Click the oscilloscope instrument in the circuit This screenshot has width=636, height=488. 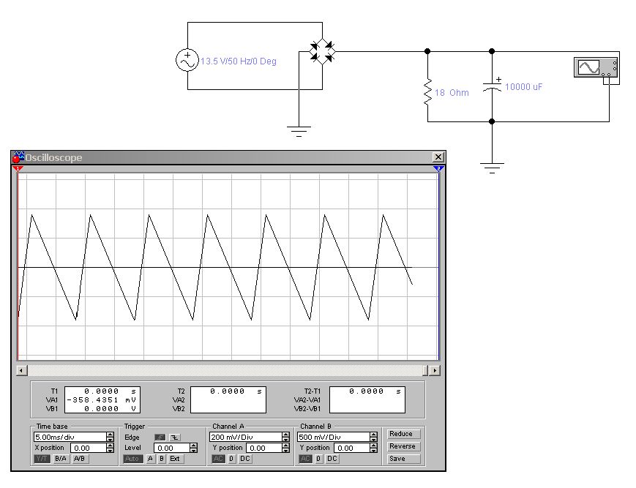596,67
